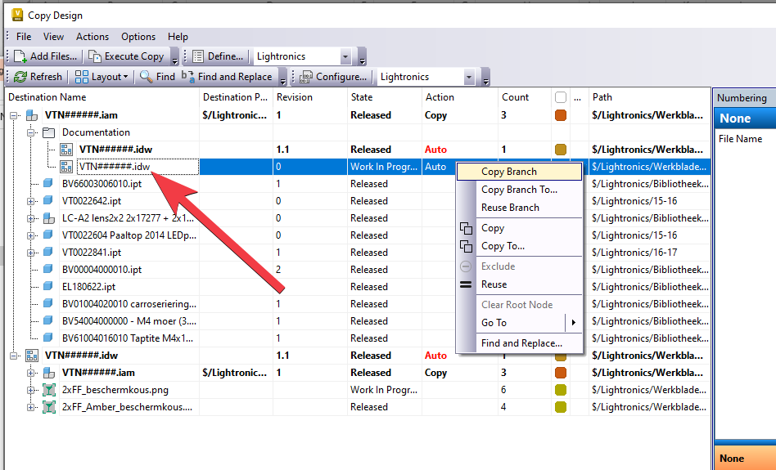Open the Lightronics configuration dropdown
The image size is (776, 470).
[x=469, y=77]
